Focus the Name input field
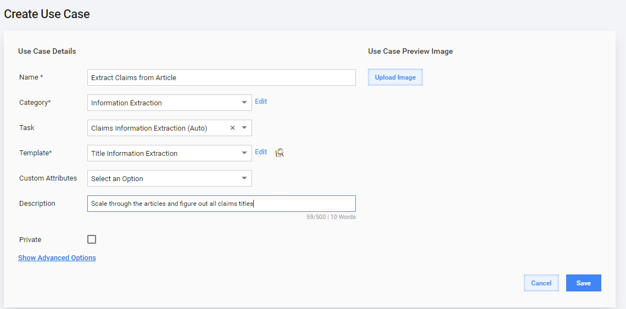The image size is (626, 309). click(222, 77)
